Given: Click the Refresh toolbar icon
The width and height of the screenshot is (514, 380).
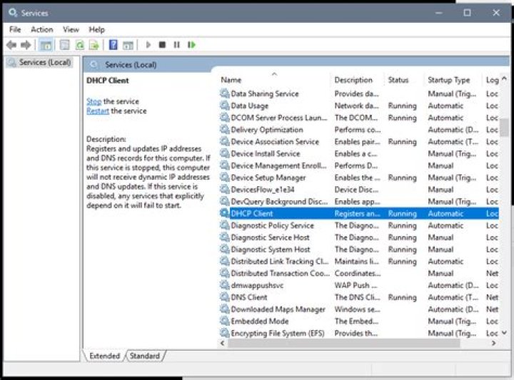Looking at the screenshot, I should click(80, 45).
